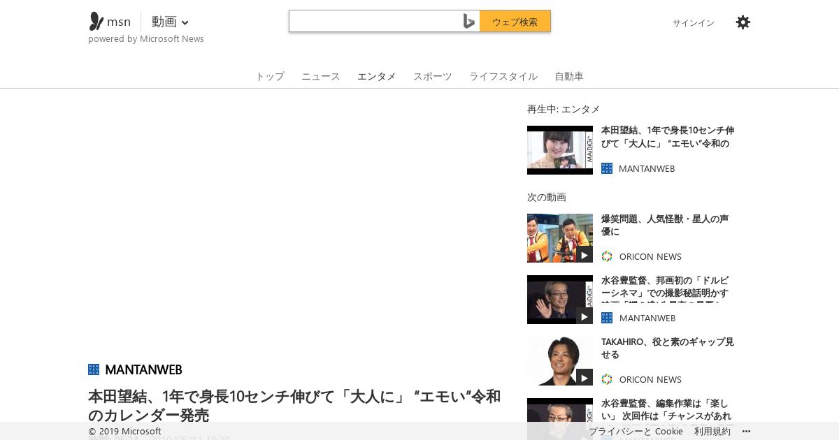The image size is (839, 440).
Task: Expand the 動画 section dropdown
Action: [x=170, y=22]
